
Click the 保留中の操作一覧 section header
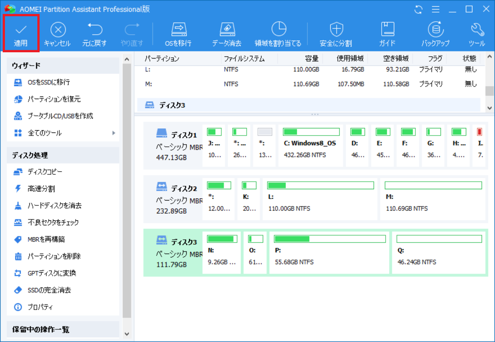coord(63,329)
